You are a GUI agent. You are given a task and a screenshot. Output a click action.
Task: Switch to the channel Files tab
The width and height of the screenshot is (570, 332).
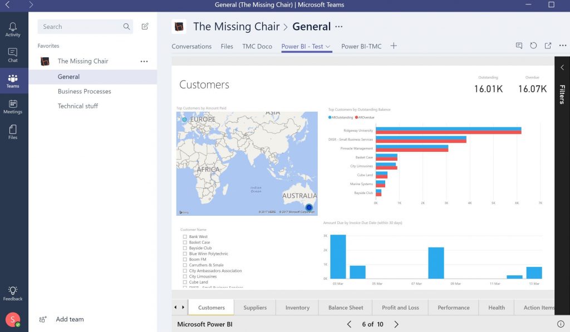click(227, 47)
